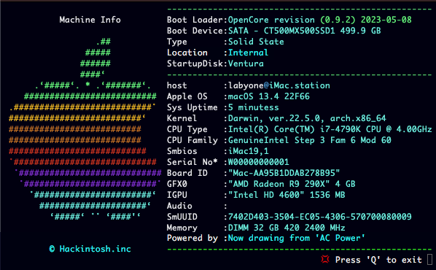Click the 'Smbios' label
Viewport: 436px width, 270px height.
coord(182,151)
